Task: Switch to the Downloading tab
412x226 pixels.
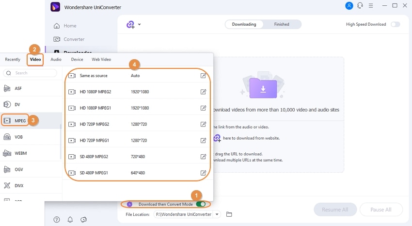Action: tap(244, 24)
